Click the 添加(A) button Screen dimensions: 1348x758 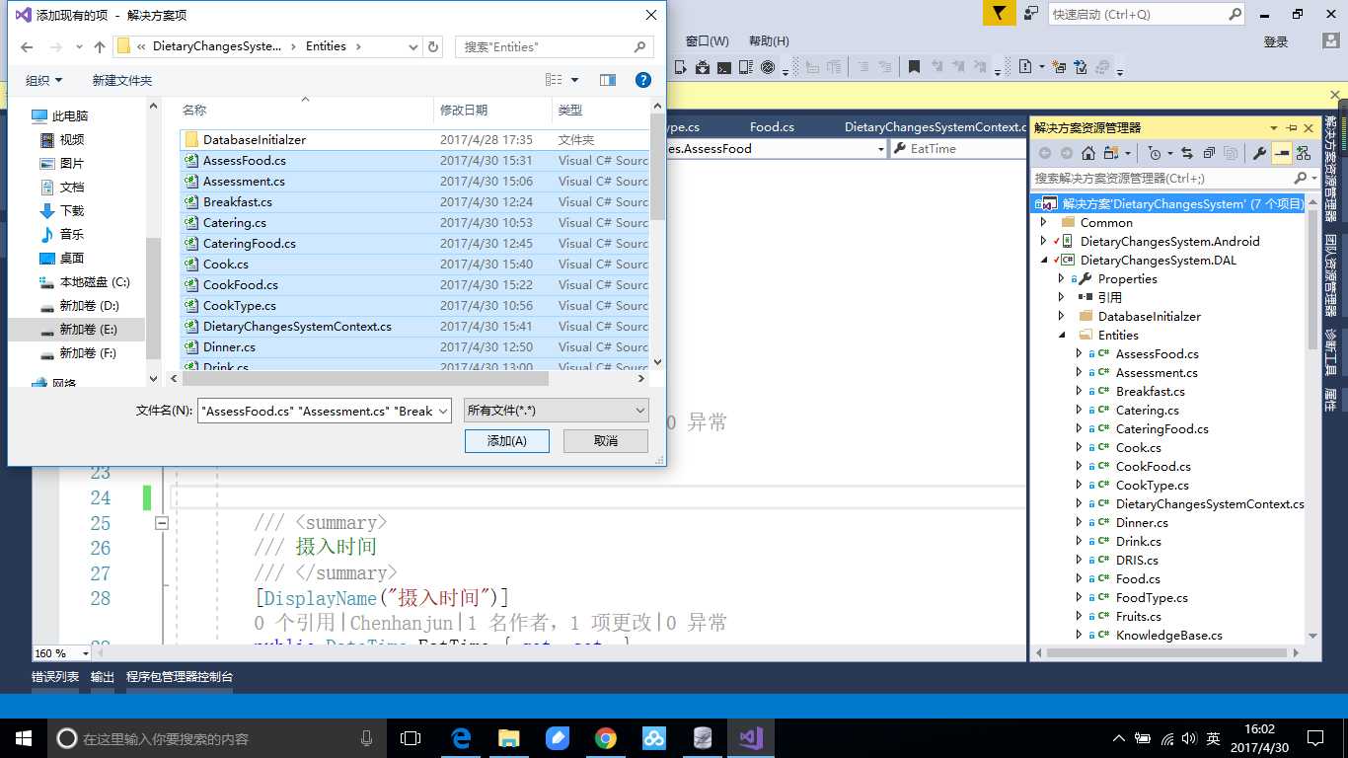[x=507, y=440]
